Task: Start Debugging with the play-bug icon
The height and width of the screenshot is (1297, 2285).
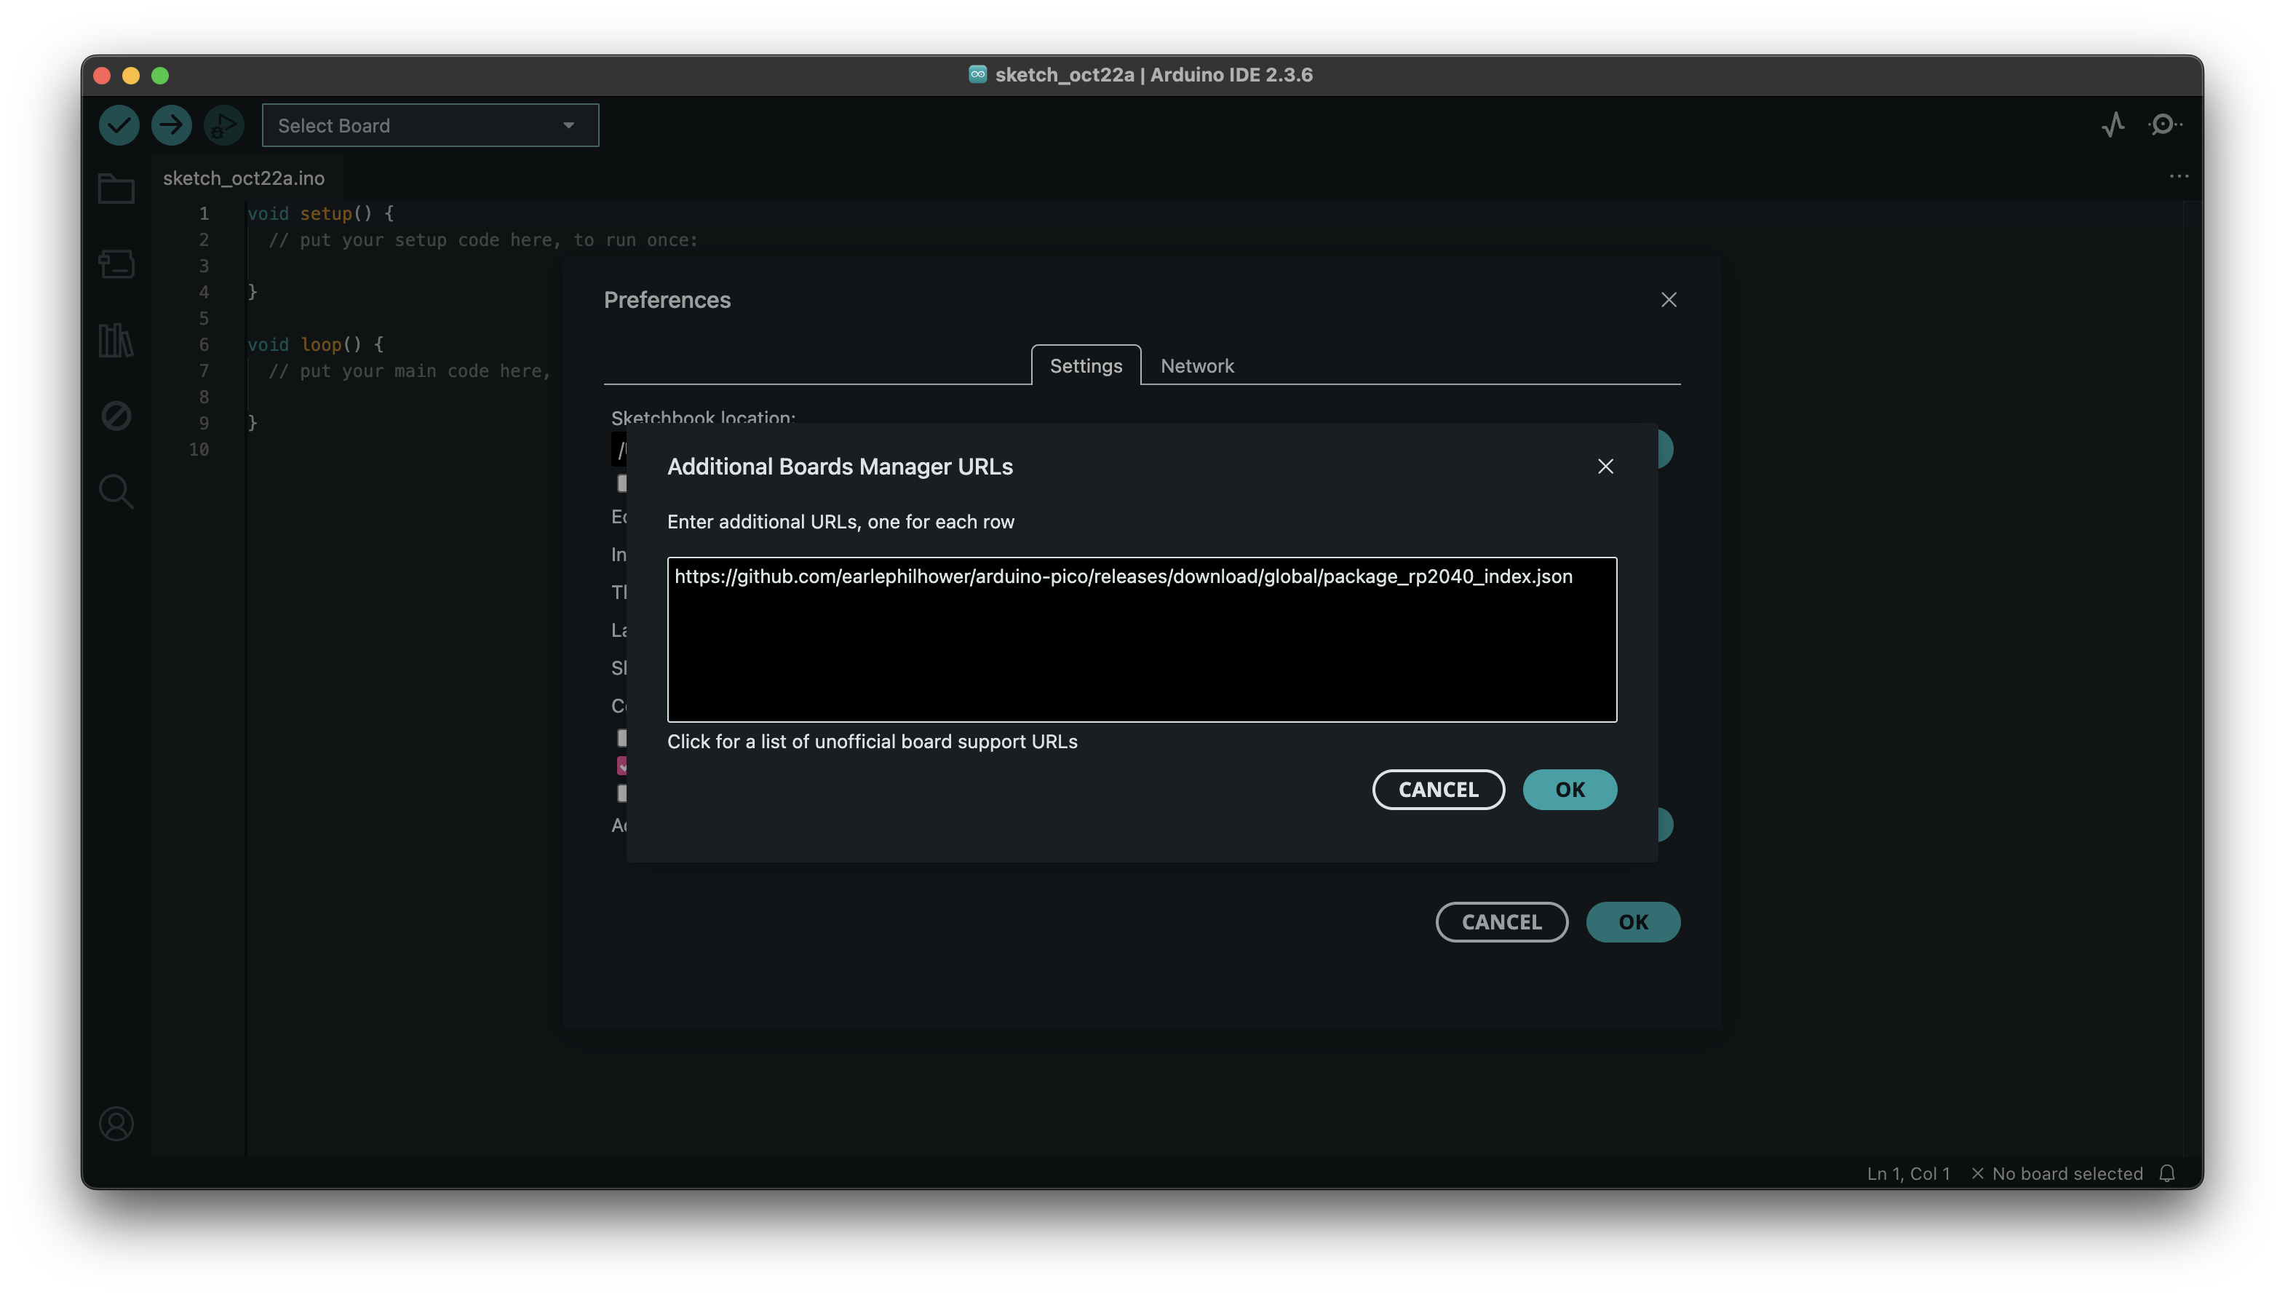Action: [223, 126]
